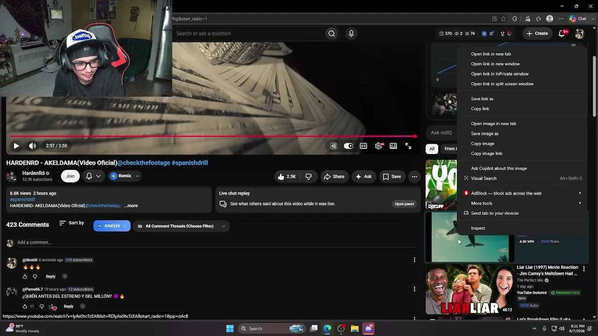Enter fullscreen video mode
The image size is (598, 336).
(x=408, y=146)
